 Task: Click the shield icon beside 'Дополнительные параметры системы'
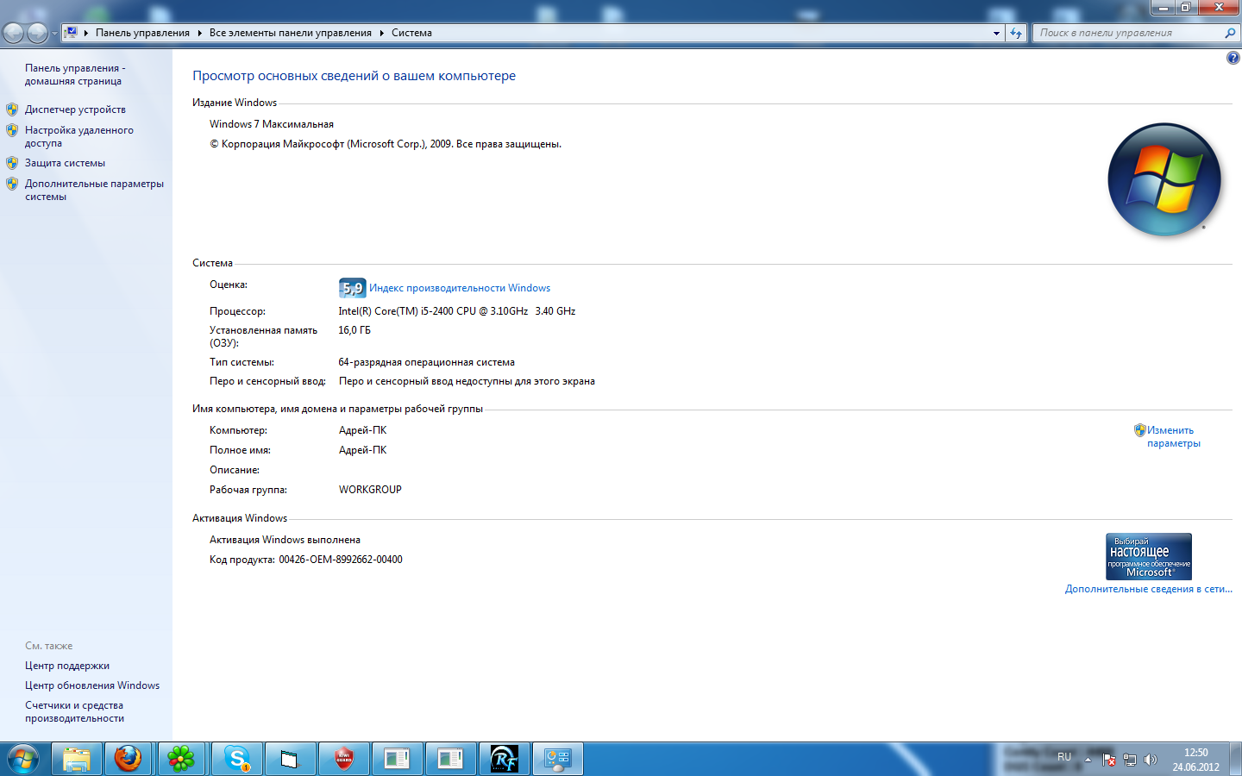pyautogui.click(x=12, y=184)
